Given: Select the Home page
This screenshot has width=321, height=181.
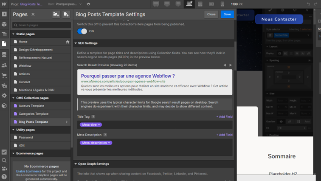Looking at the screenshot, I should tap(40, 42).
